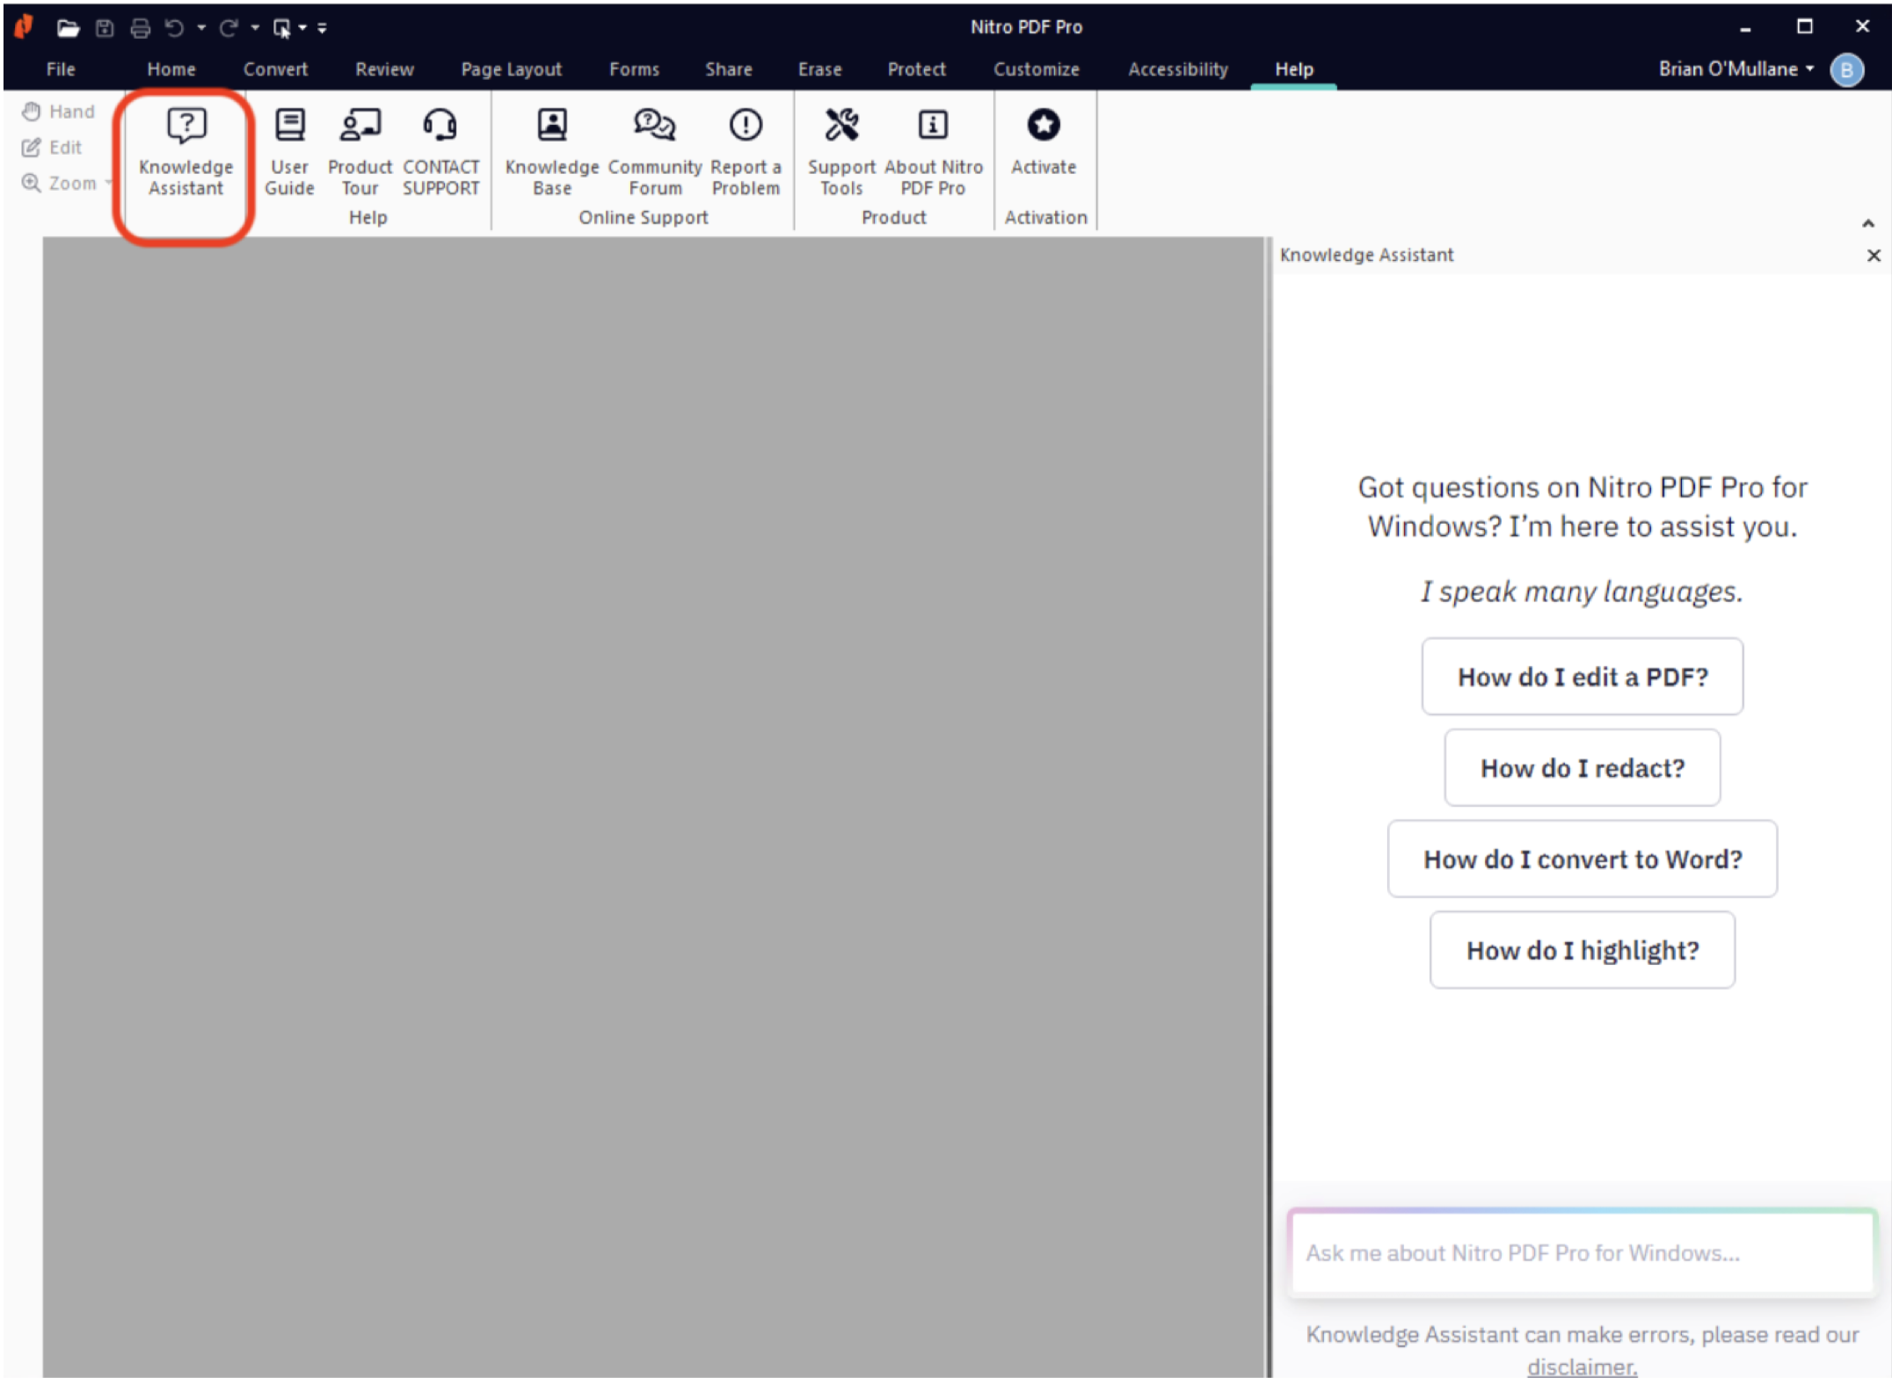This screenshot has height=1385, width=1892.
Task: Open the Forms tab
Action: (x=634, y=69)
